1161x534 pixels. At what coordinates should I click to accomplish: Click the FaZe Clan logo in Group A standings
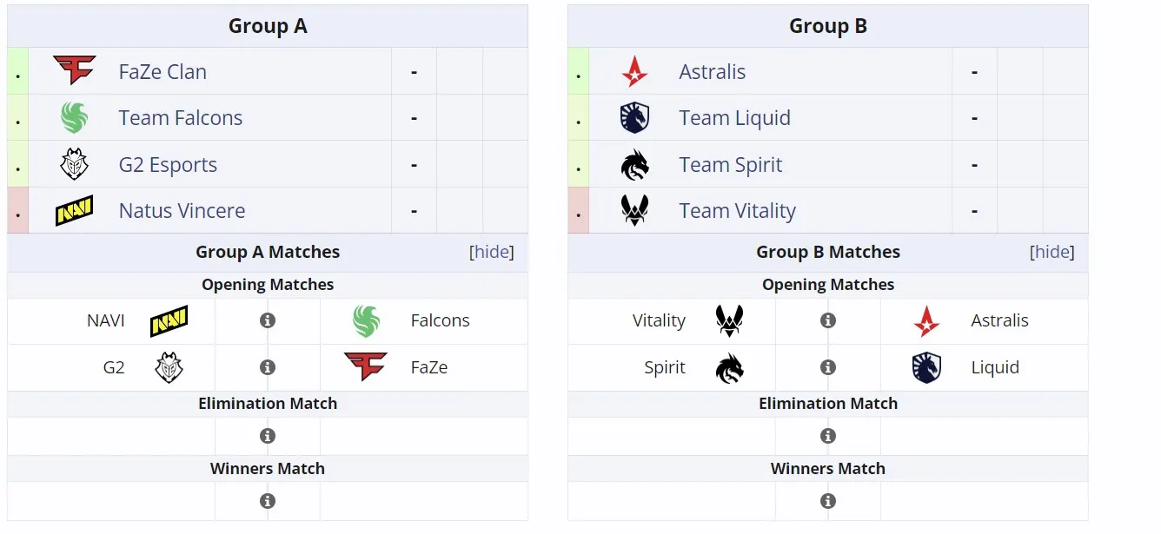[x=74, y=71]
